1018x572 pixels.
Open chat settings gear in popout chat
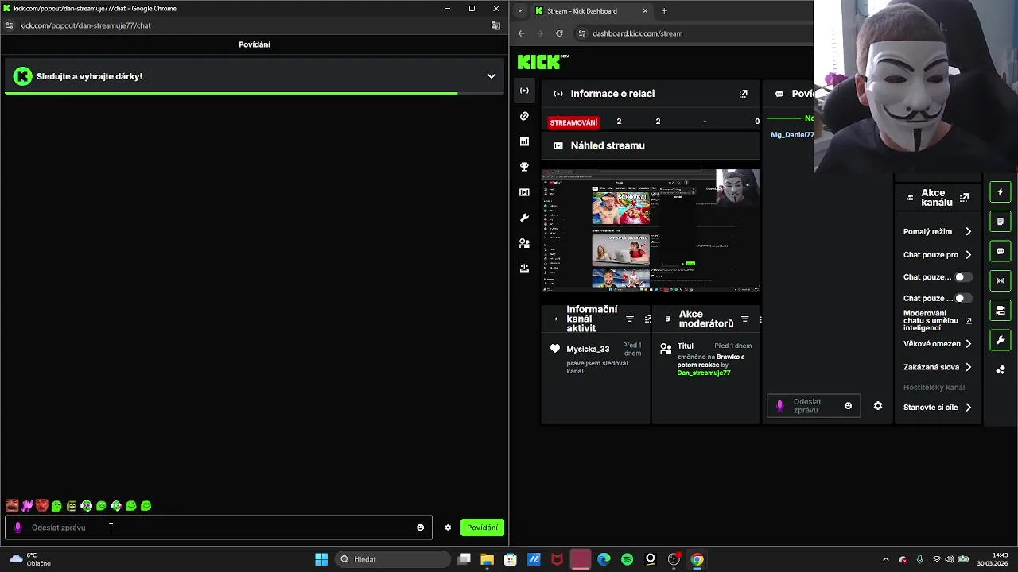click(x=448, y=528)
